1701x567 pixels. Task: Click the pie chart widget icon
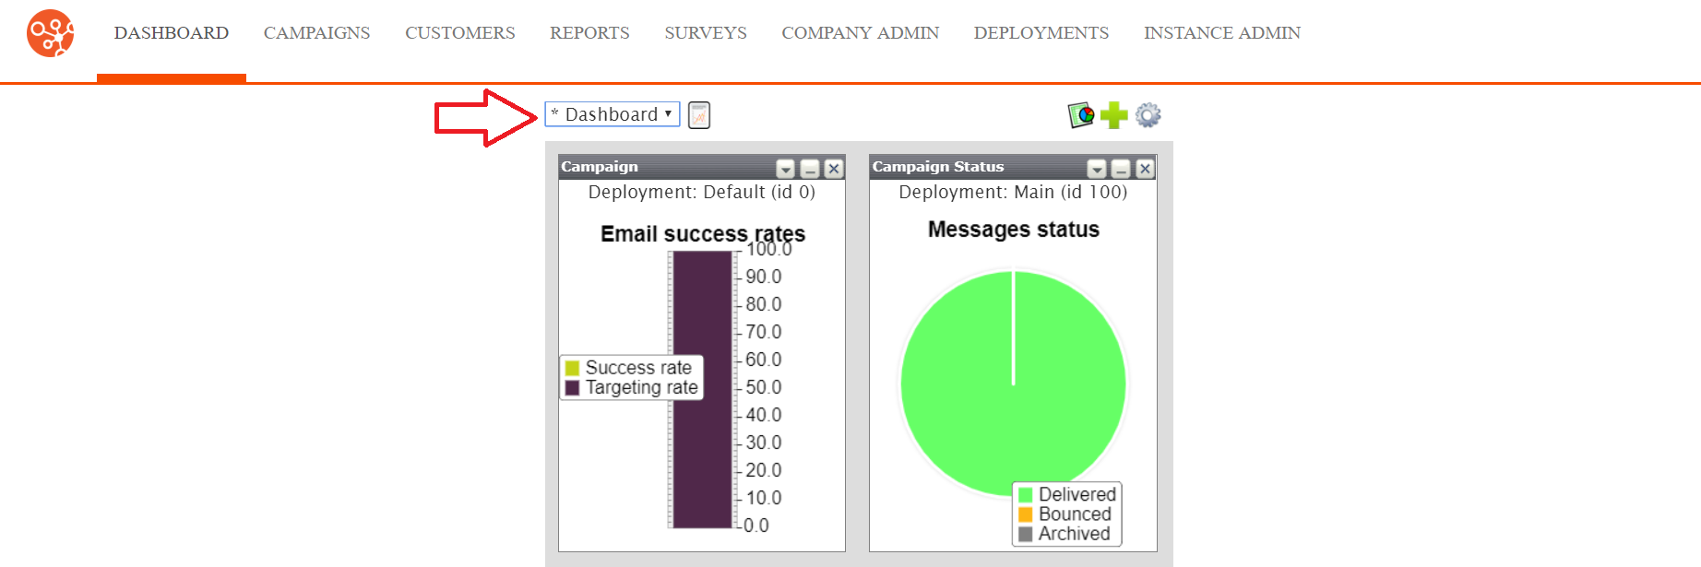coord(1081,115)
